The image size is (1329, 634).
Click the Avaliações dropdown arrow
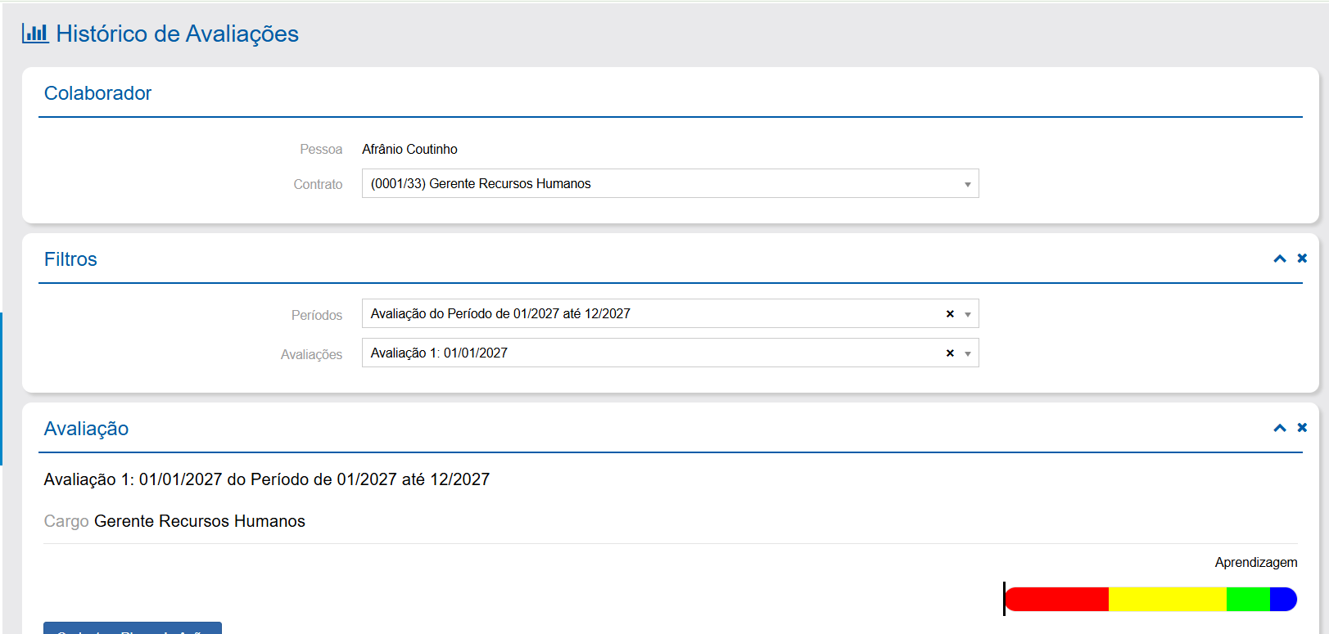[x=968, y=353]
